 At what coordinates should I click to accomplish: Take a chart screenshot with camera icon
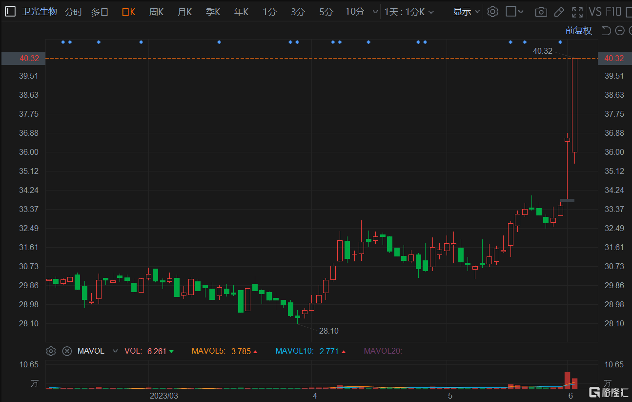(541, 12)
